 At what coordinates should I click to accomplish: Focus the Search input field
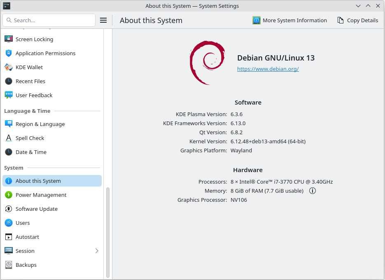(49, 20)
